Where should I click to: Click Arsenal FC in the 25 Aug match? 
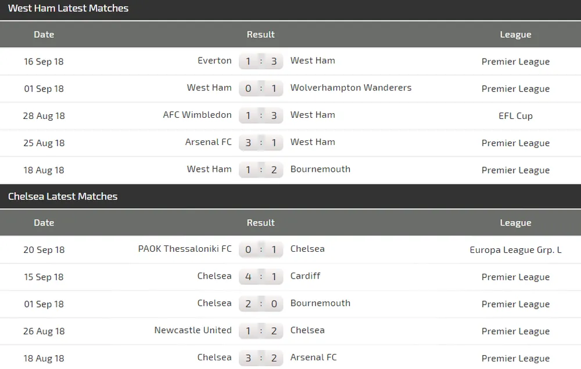pyautogui.click(x=208, y=142)
